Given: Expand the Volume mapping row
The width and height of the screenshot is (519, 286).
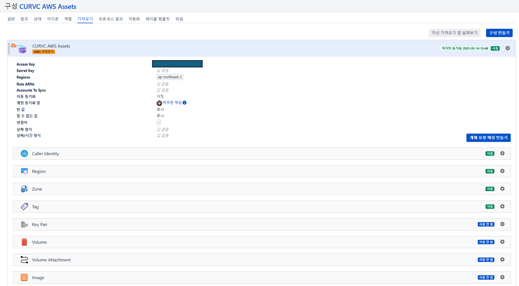Looking at the screenshot, I should 262,242.
